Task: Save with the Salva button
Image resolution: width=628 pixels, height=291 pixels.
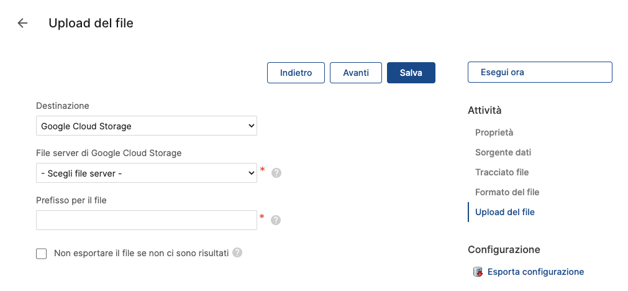Action: (411, 73)
